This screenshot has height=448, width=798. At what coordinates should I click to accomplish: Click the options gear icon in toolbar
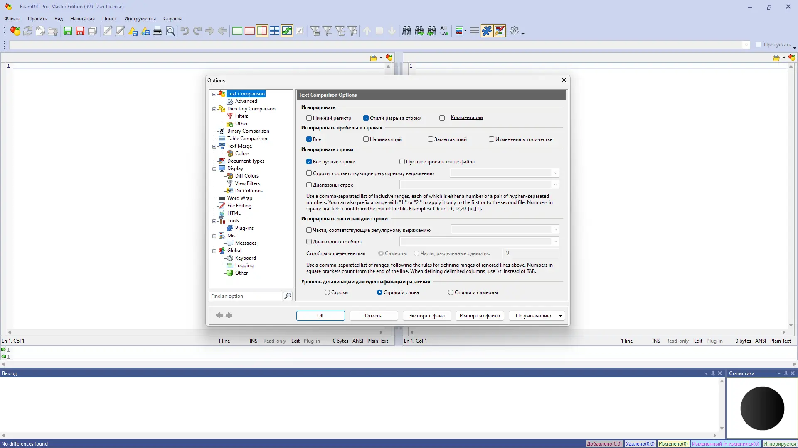click(515, 31)
